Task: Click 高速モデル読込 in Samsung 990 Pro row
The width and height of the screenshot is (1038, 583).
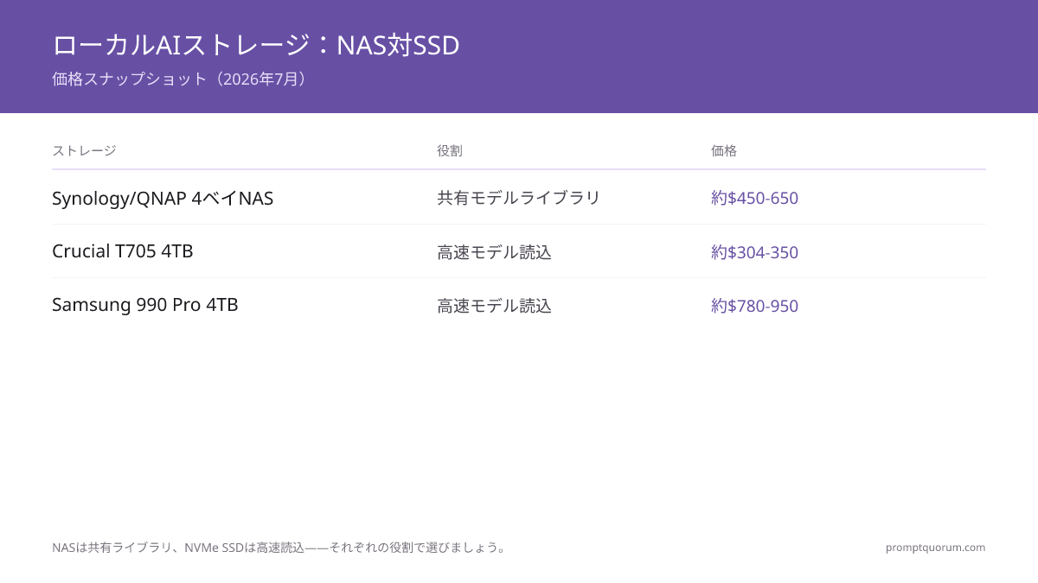Action: (x=495, y=306)
